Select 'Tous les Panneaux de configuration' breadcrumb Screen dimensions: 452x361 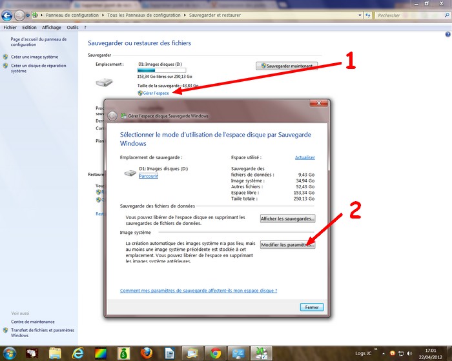coord(144,15)
